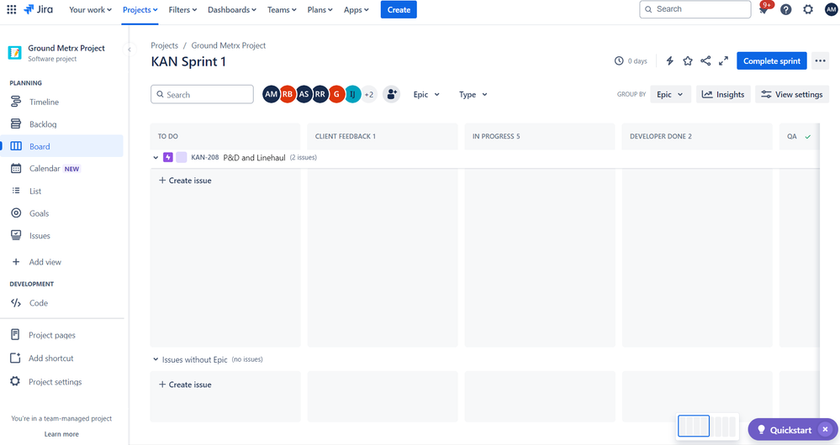Screen dimensions: 840x445
Task: Filter by AM avatar on the board
Action: (271, 94)
